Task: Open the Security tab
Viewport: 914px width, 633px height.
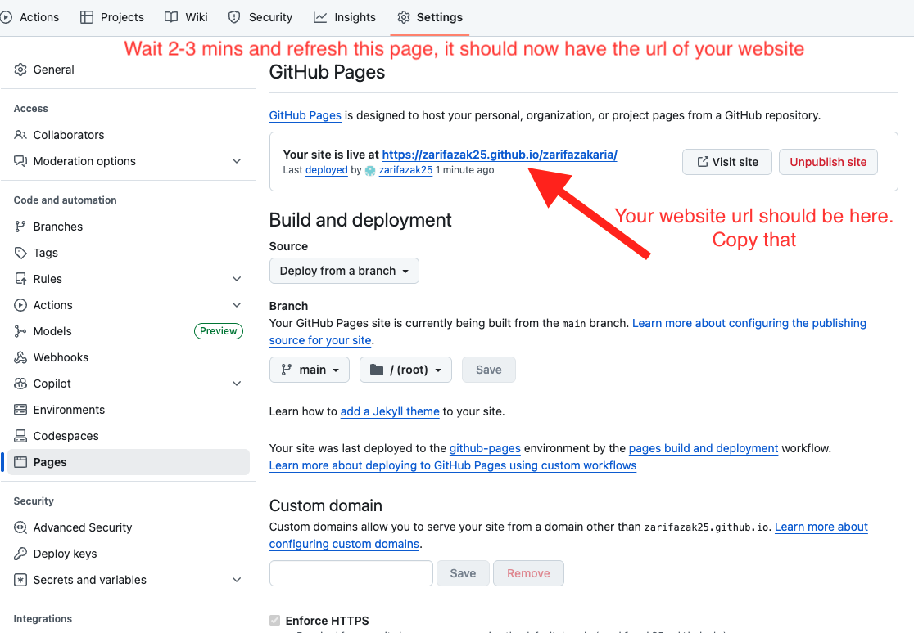Action: [x=260, y=16]
